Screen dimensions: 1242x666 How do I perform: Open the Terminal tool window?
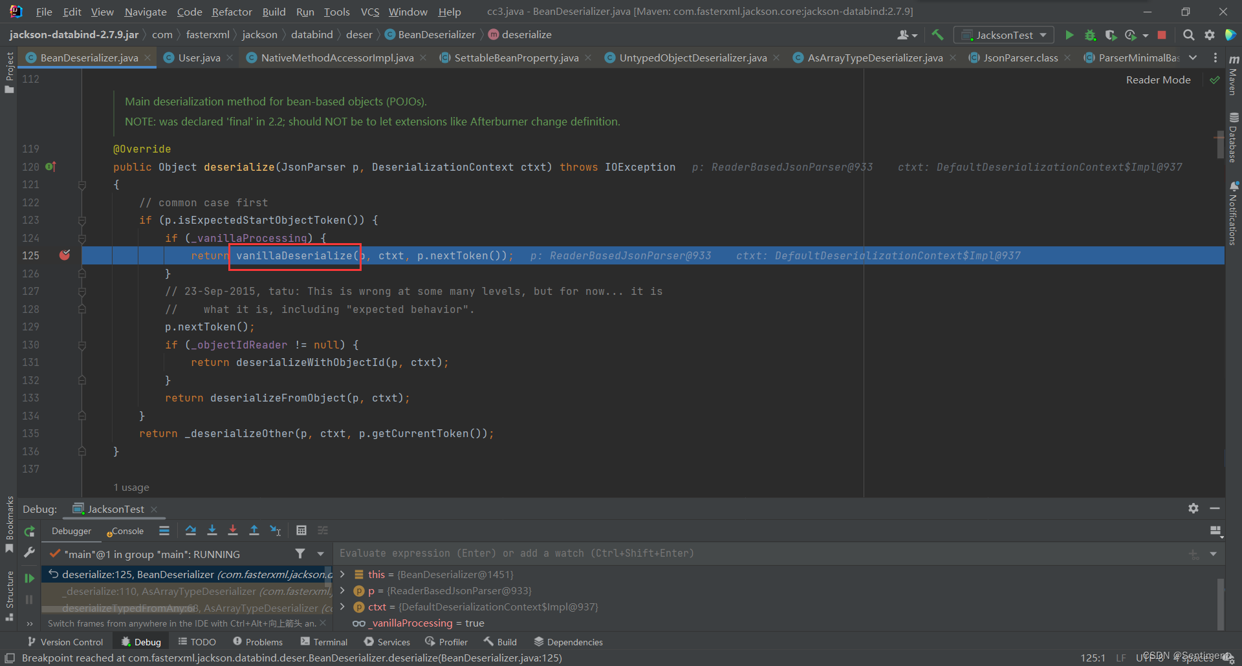click(x=324, y=641)
